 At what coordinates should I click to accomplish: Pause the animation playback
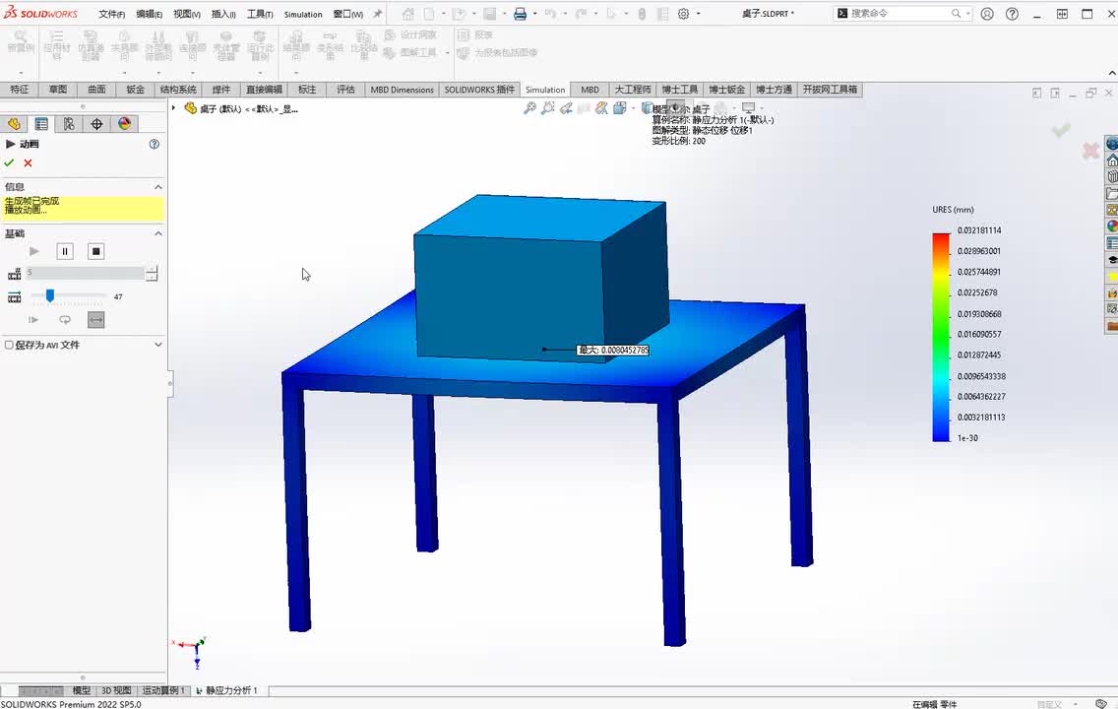tap(65, 251)
